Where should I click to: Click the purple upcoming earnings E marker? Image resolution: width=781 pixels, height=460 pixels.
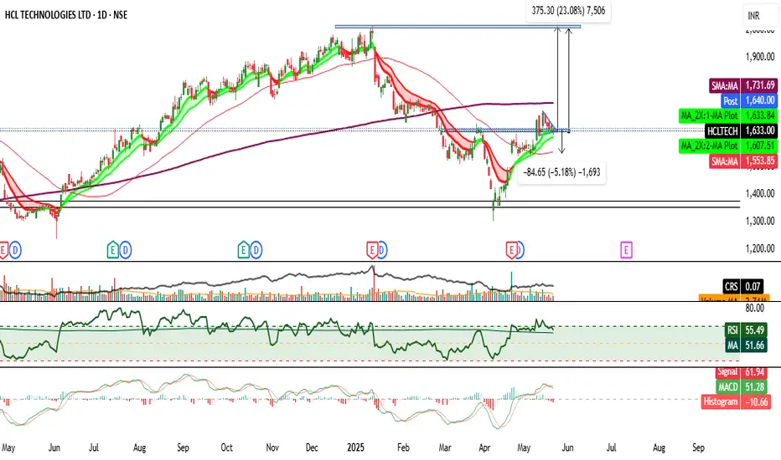coord(626,249)
